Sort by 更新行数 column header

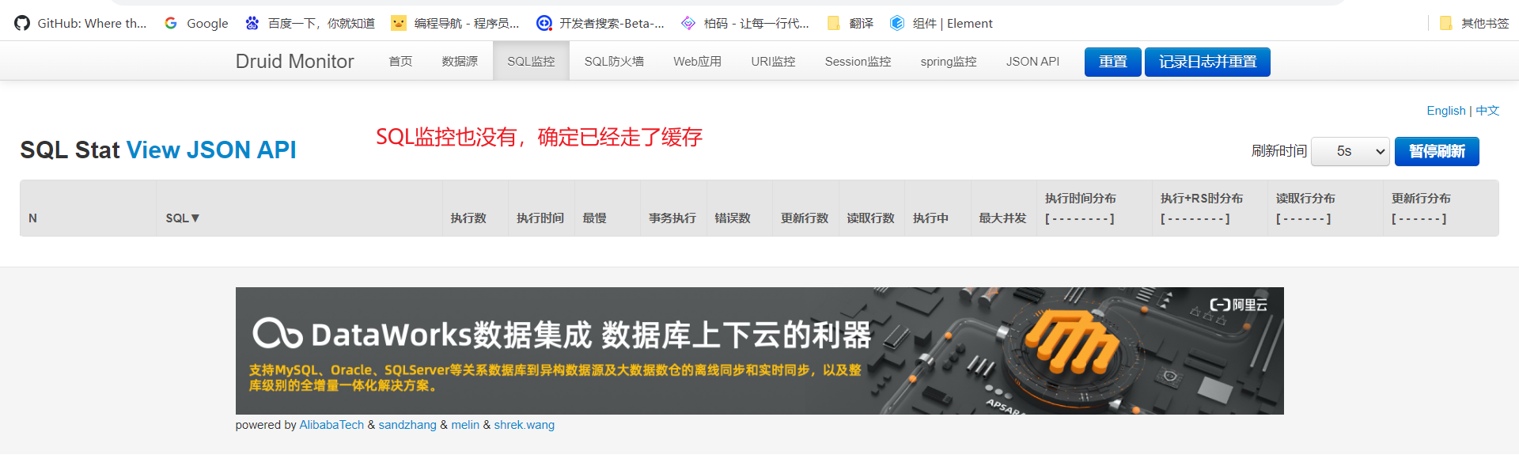[x=805, y=208]
